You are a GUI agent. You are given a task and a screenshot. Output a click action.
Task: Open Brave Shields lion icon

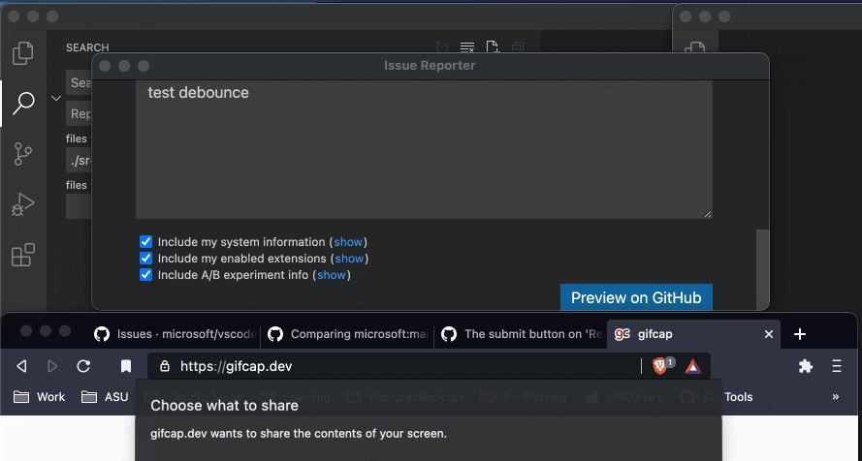click(x=659, y=366)
